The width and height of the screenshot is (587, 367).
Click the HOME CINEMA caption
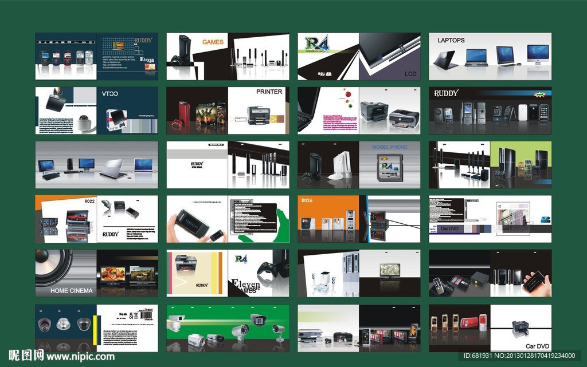click(72, 290)
